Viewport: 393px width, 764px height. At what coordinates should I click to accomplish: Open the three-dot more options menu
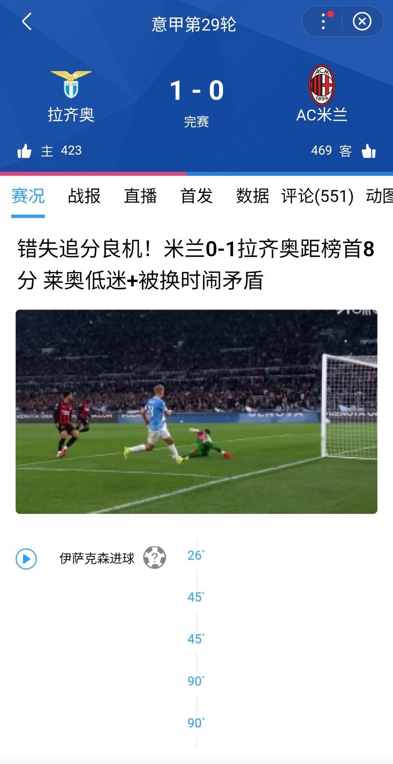[x=324, y=21]
